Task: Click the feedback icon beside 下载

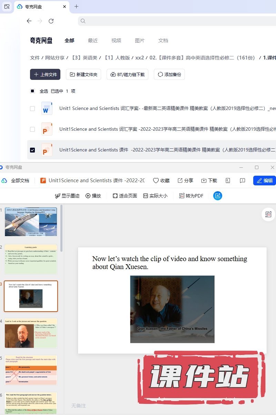Action: (x=243, y=181)
